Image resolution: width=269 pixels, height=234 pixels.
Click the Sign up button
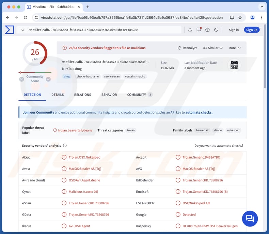[x=252, y=30]
